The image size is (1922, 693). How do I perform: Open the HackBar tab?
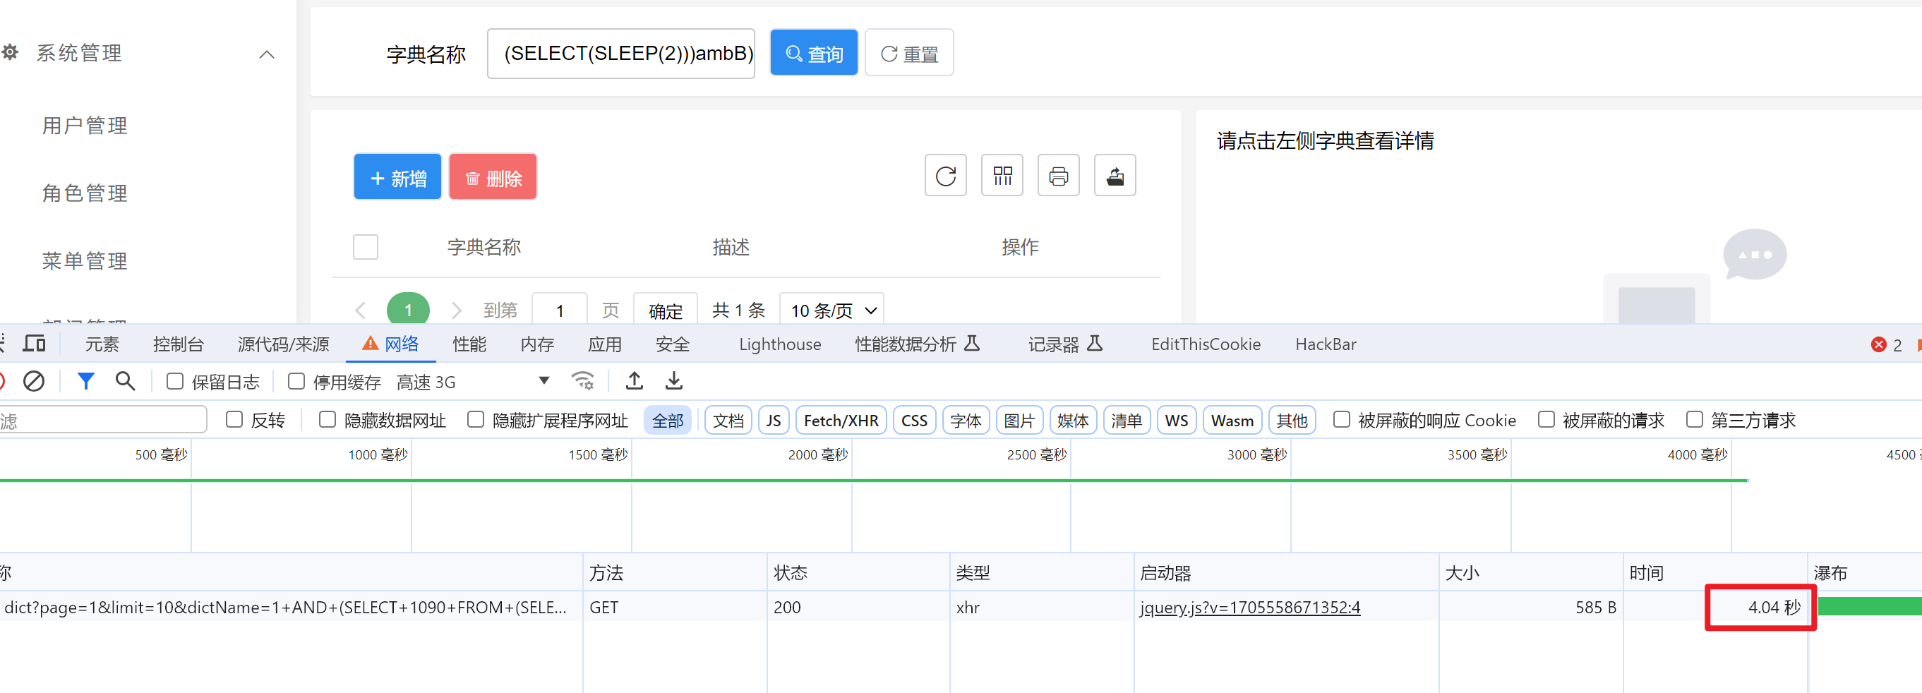pos(1326,344)
